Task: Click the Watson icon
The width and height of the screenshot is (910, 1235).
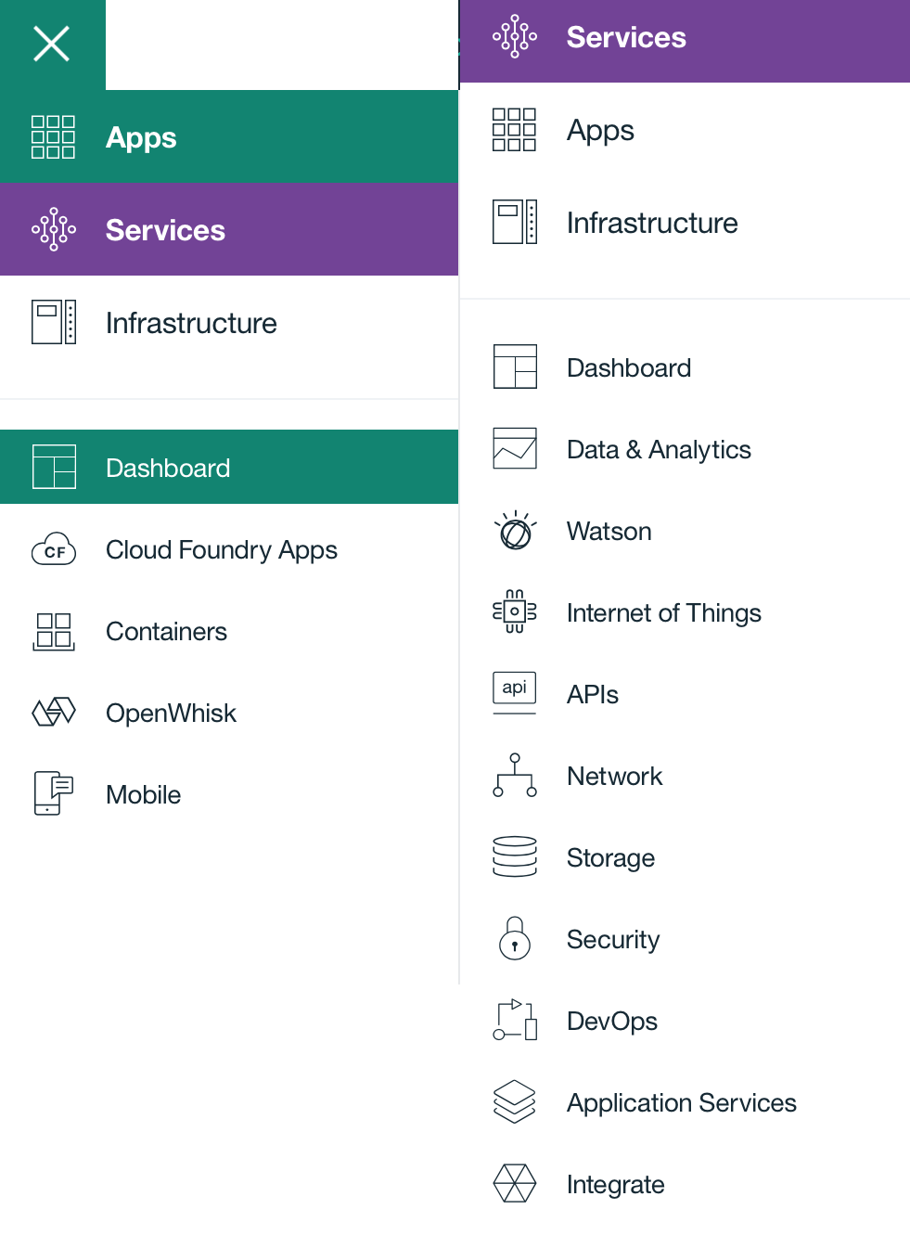Action: pos(515,532)
